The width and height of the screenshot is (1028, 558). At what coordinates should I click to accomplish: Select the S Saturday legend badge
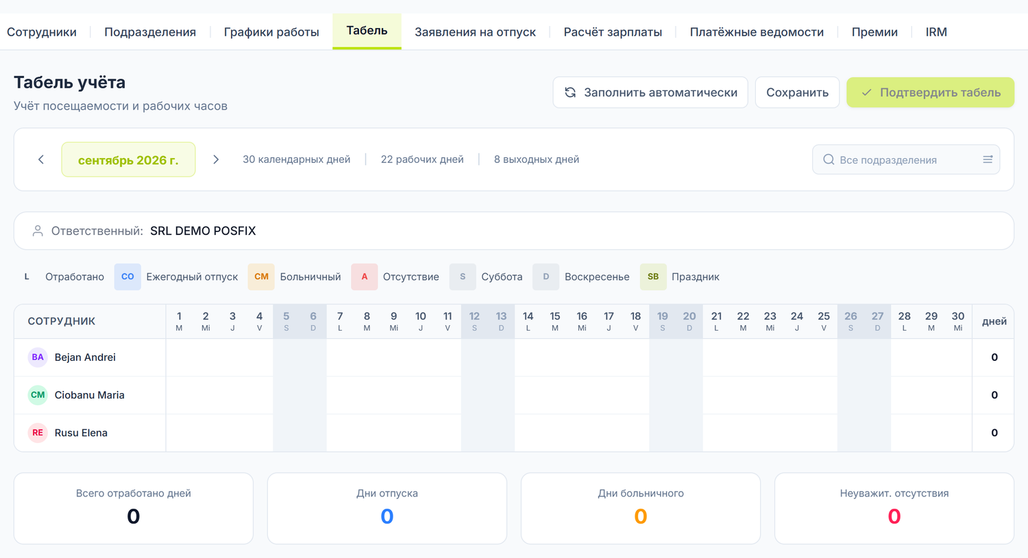463,277
